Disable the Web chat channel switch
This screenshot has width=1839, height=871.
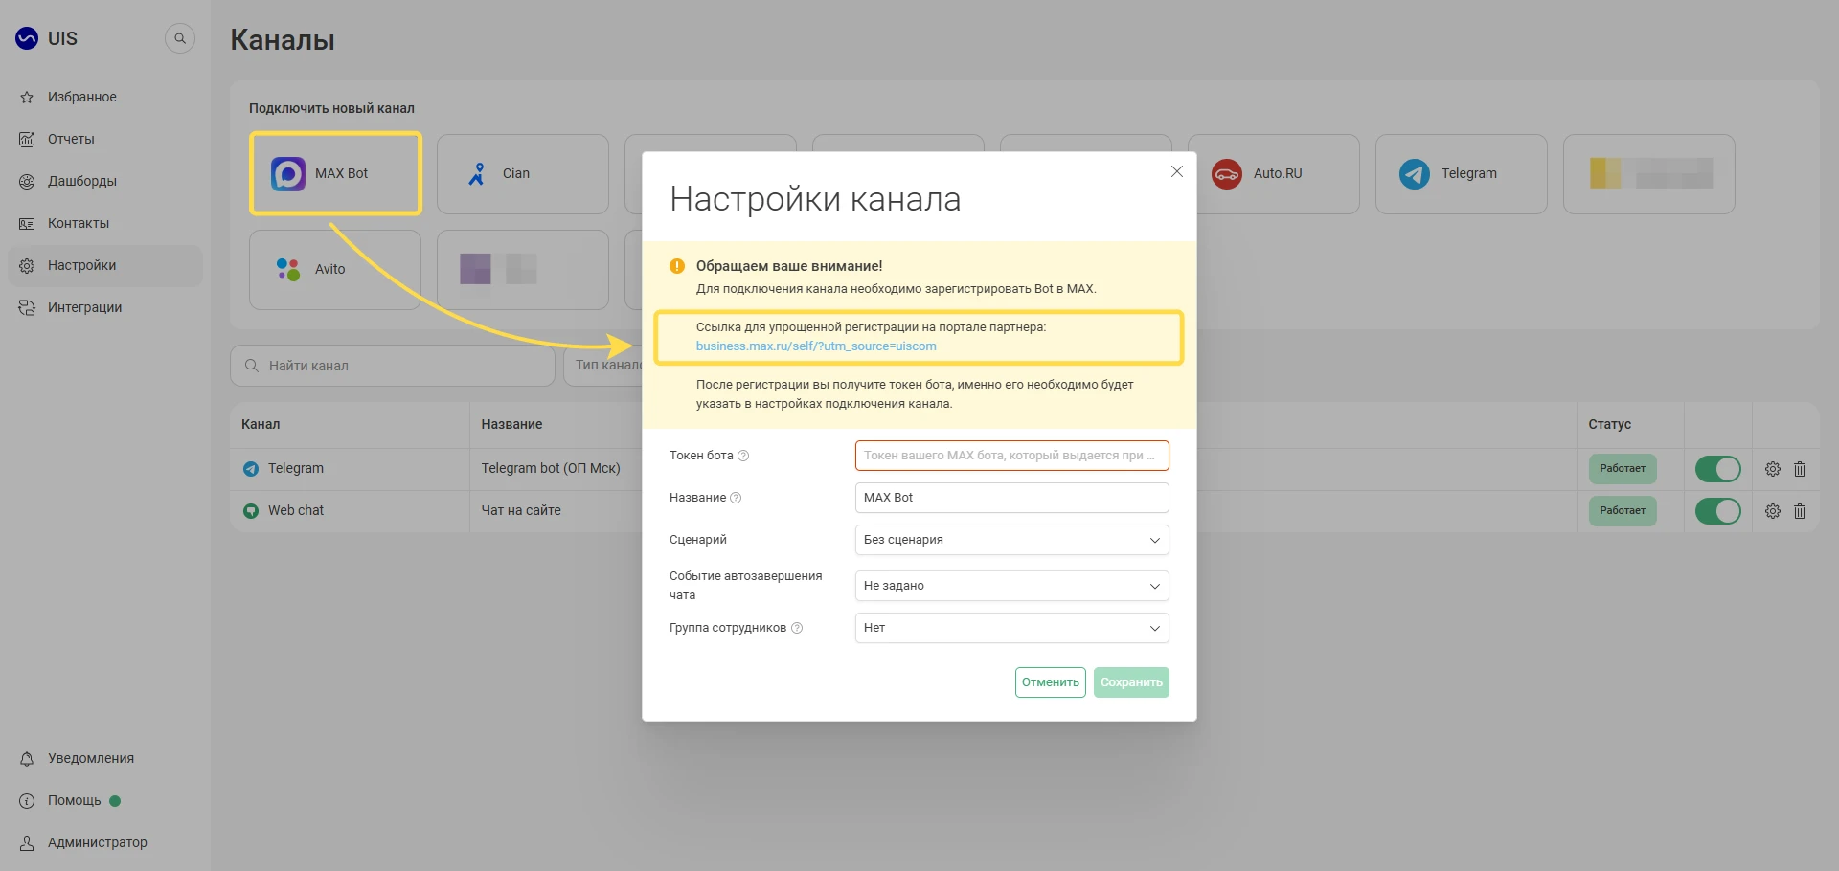tap(1717, 511)
